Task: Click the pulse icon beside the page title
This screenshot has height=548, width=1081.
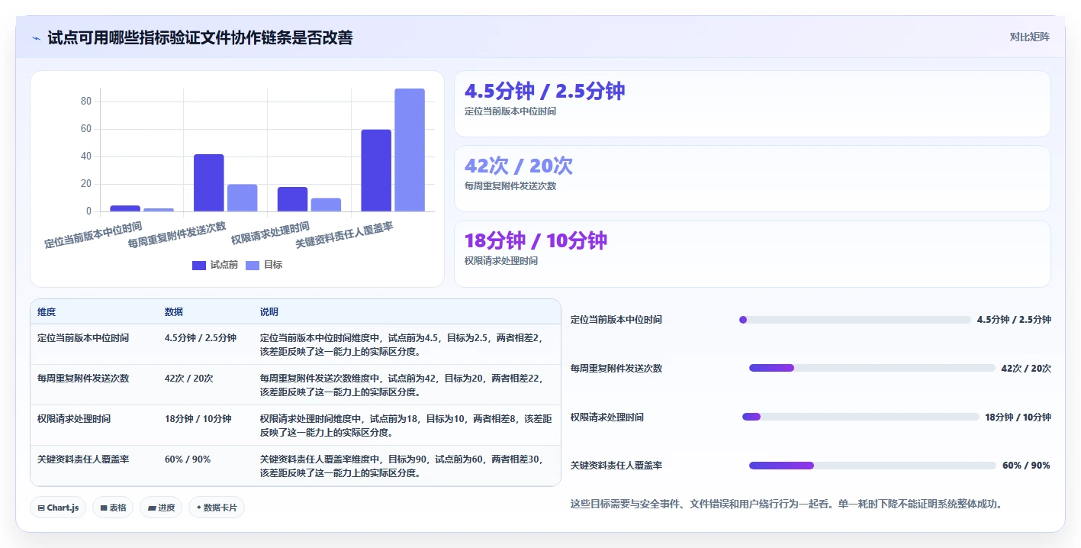Action: (x=36, y=38)
